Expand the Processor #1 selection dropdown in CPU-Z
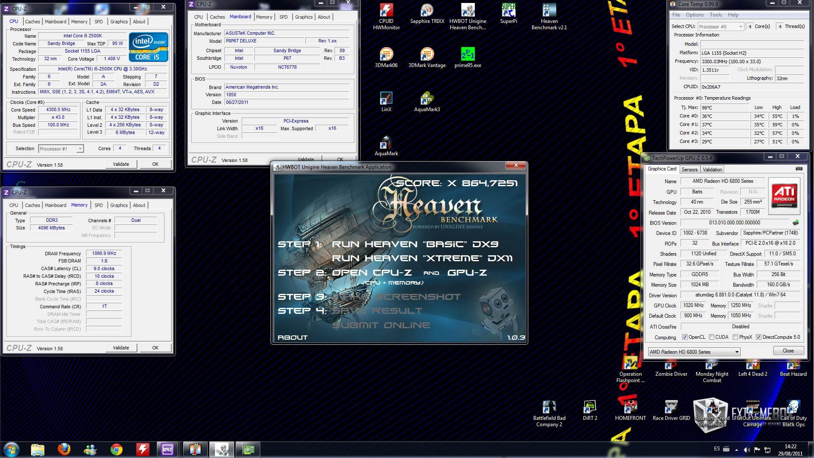The height and width of the screenshot is (458, 814). click(x=61, y=149)
